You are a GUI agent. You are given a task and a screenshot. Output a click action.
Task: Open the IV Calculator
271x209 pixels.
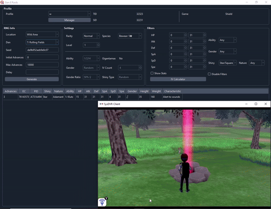(178, 79)
